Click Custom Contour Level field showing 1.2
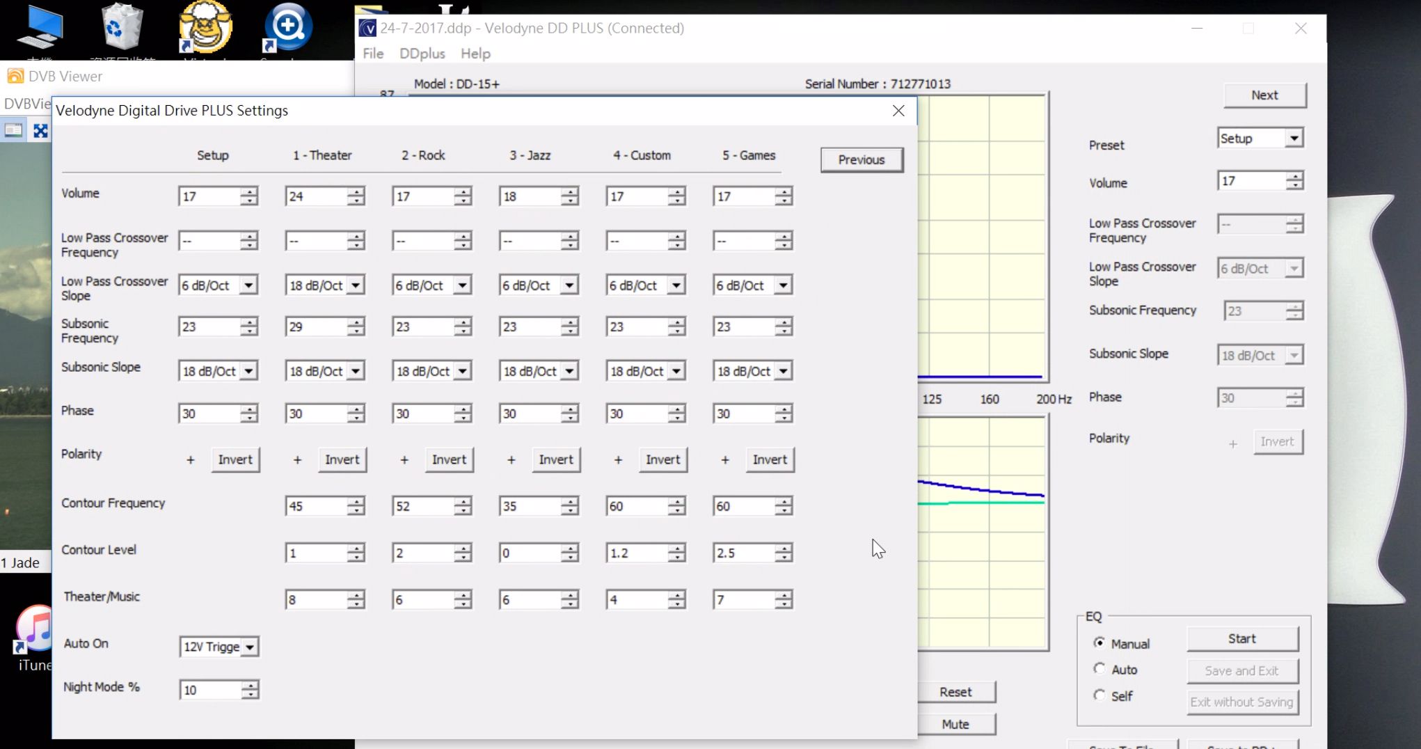1421x749 pixels. (638, 553)
